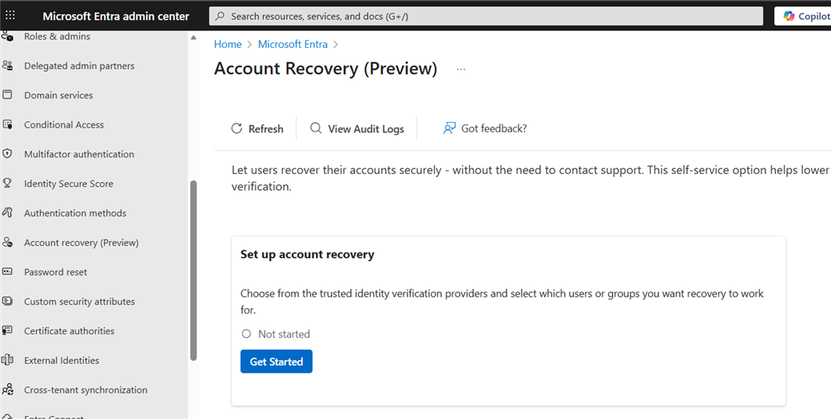The image size is (831, 419).
Task: Open the app launcher waffle icon
Action: 10,15
